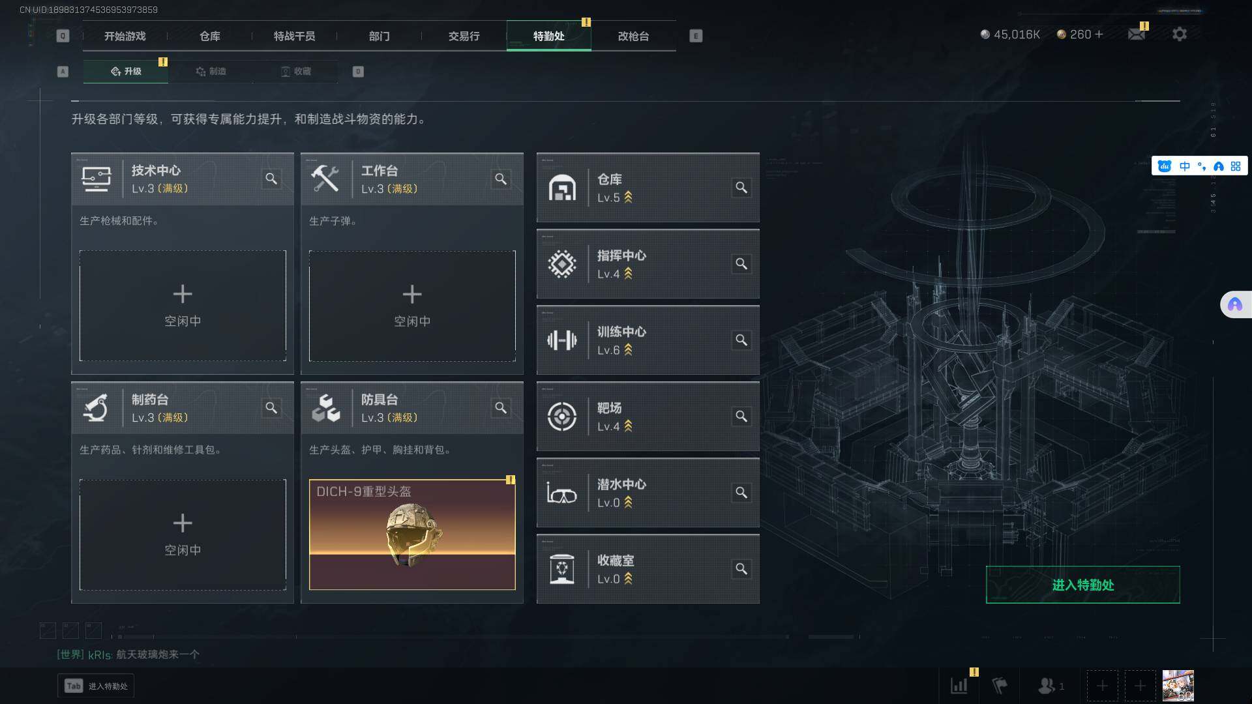1252x704 pixels.
Task: Click the statistics bar chart icon
Action: [x=959, y=686]
